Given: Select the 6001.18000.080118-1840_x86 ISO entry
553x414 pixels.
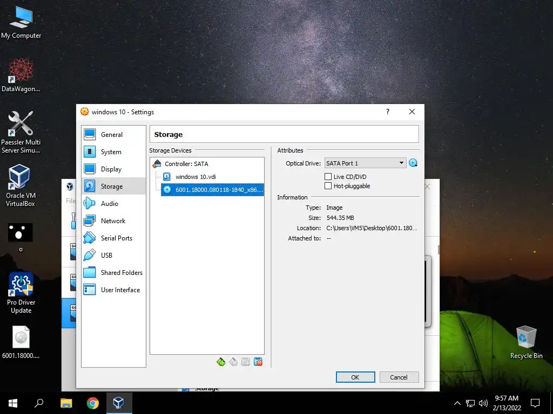Looking at the screenshot, I should tap(212, 190).
